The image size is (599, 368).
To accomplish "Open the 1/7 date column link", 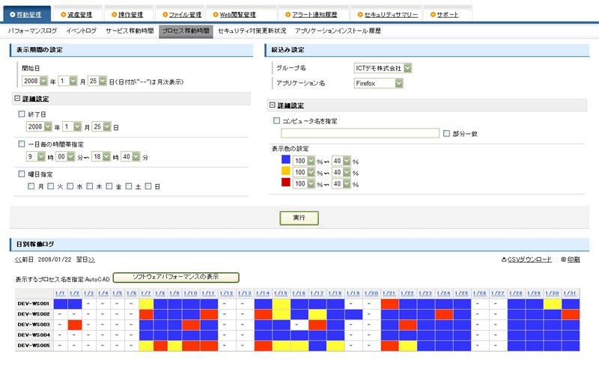I will 145,293.
